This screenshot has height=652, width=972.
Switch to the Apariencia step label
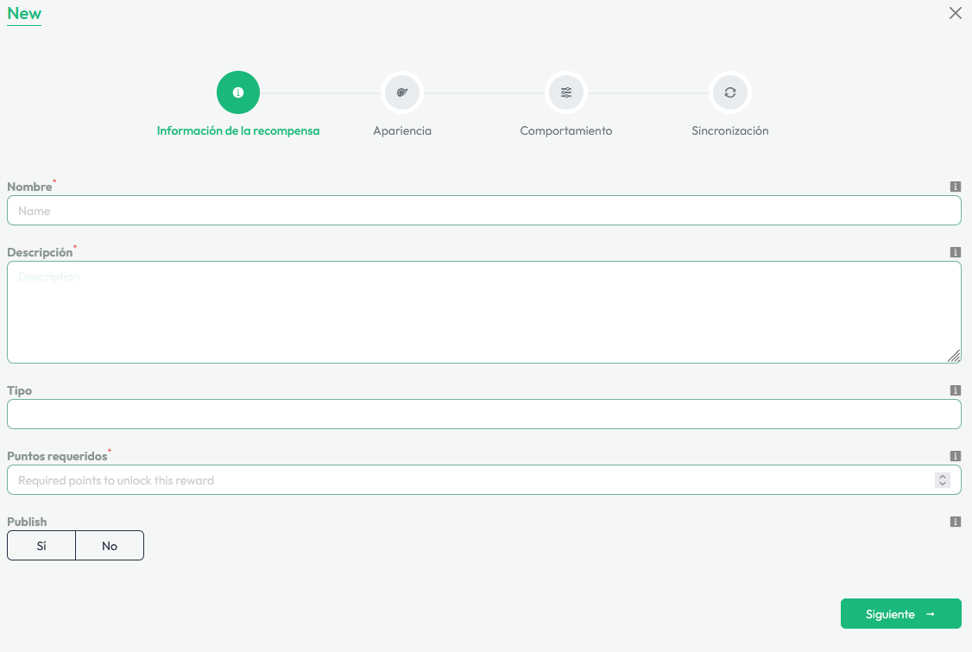click(x=402, y=131)
